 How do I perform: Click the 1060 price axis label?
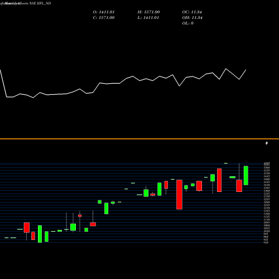point(267,225)
